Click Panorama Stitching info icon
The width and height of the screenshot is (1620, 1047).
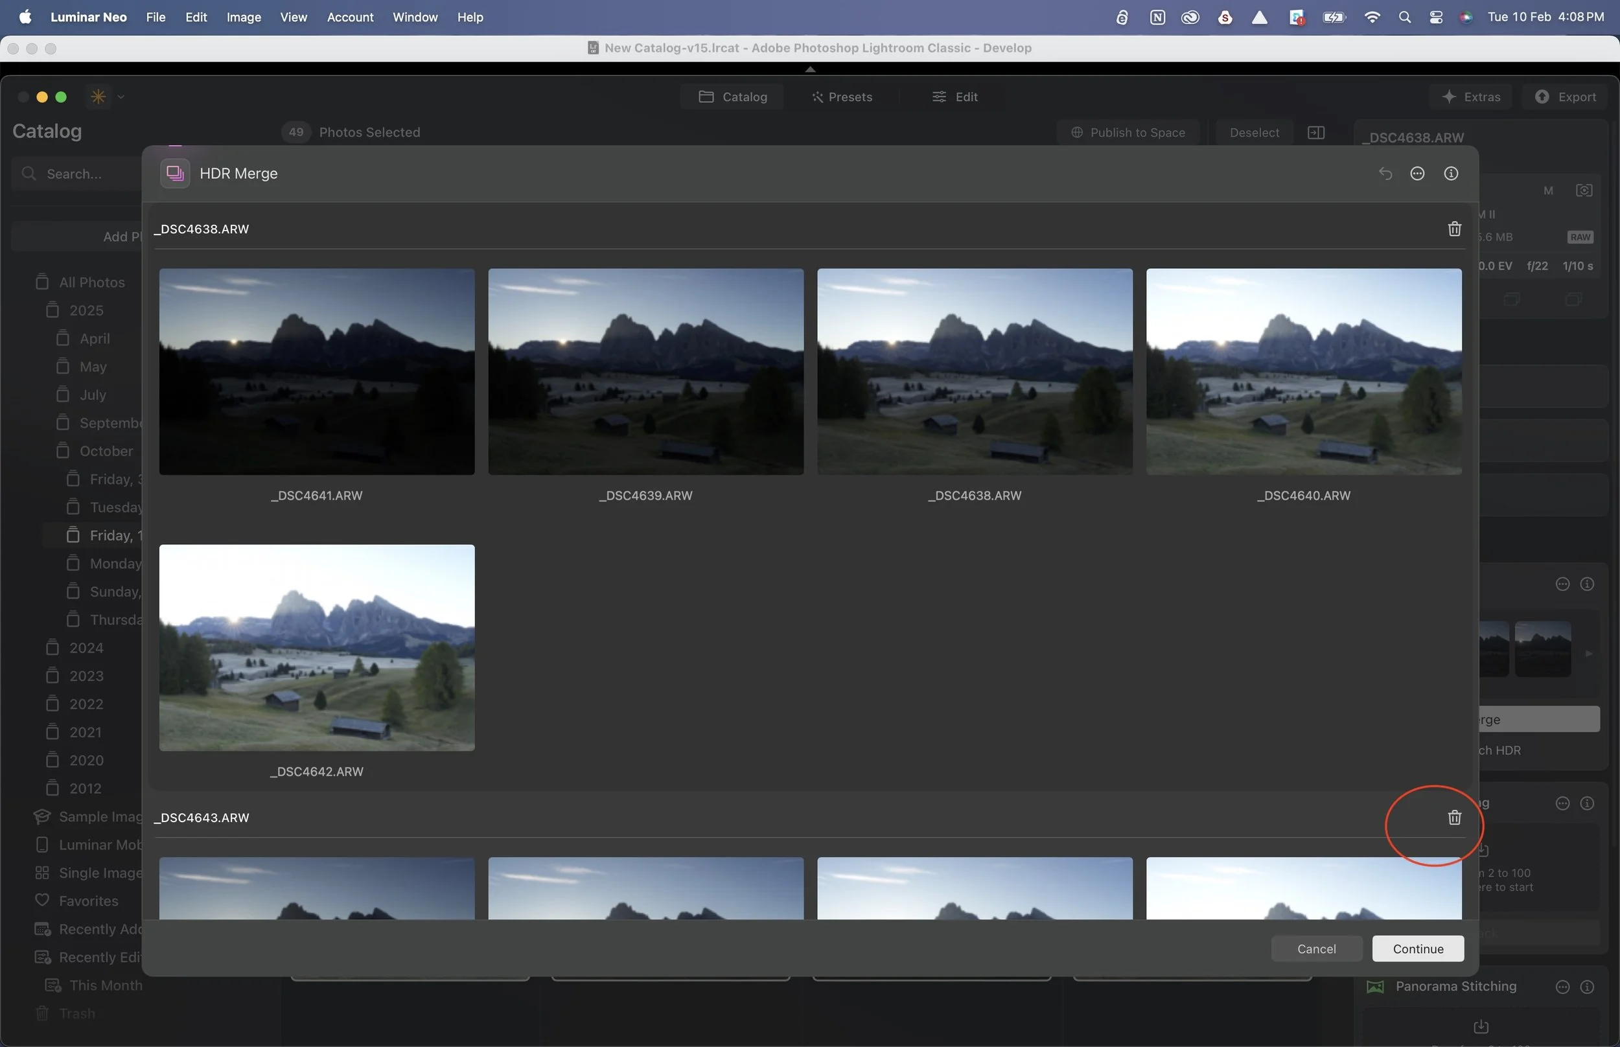click(1587, 987)
